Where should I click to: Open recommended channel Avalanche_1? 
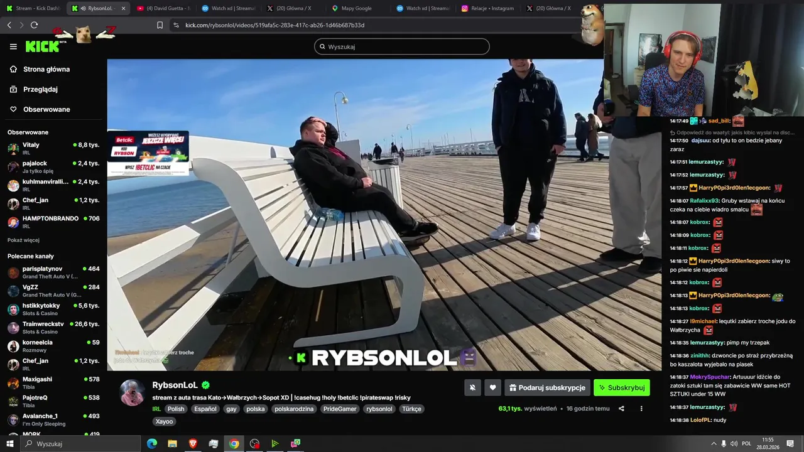tap(53, 419)
